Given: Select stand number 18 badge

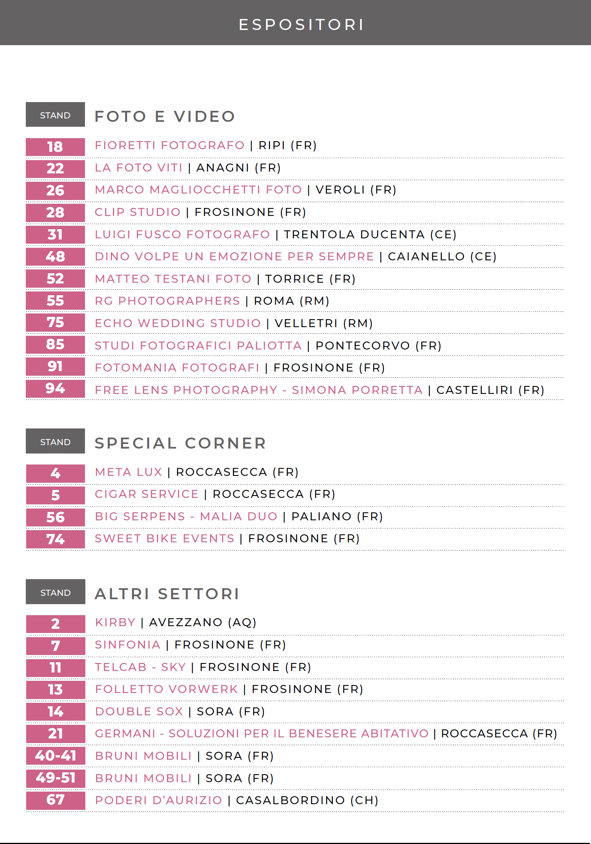Looking at the screenshot, I should (x=55, y=147).
